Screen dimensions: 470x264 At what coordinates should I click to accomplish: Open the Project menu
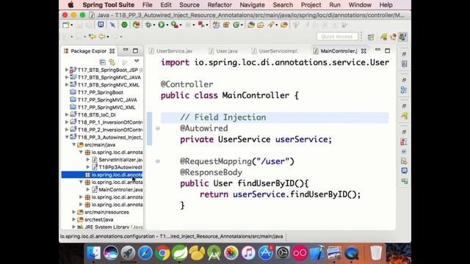[311, 5]
